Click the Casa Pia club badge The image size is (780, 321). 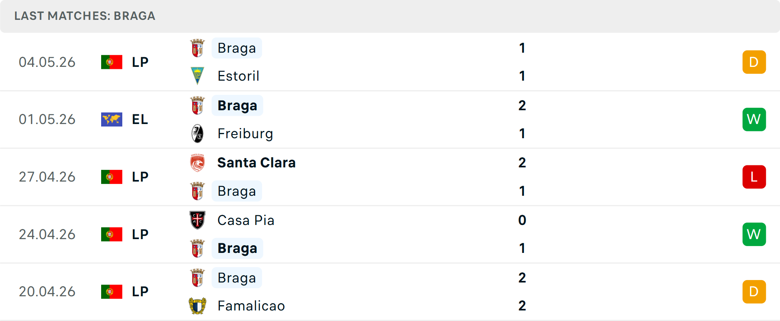(197, 220)
